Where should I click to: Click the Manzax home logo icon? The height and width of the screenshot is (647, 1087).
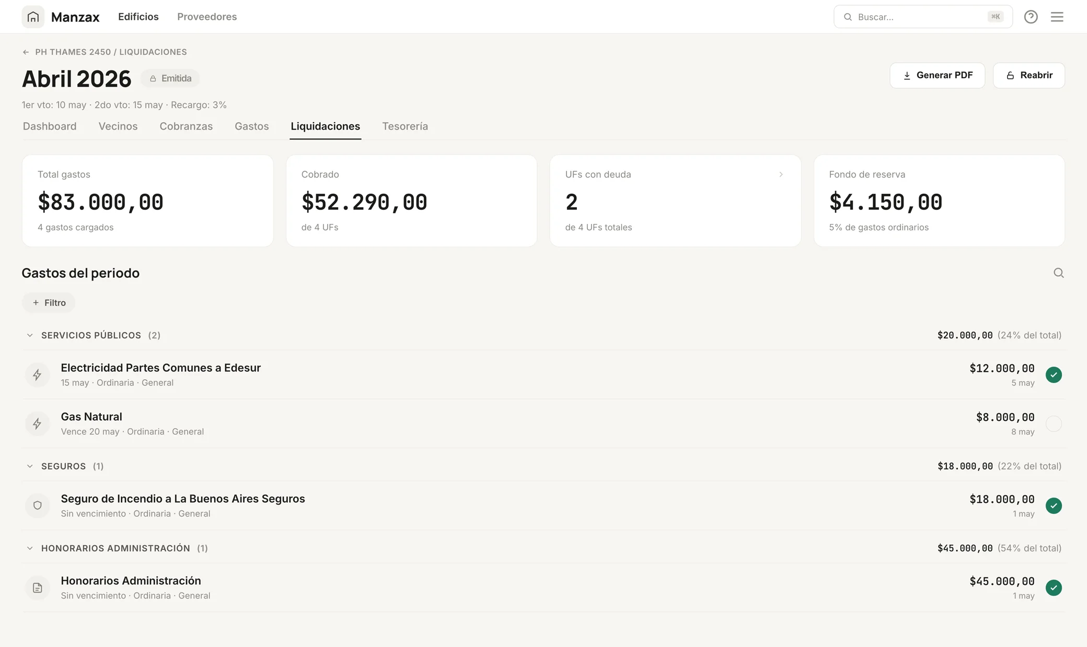point(33,17)
